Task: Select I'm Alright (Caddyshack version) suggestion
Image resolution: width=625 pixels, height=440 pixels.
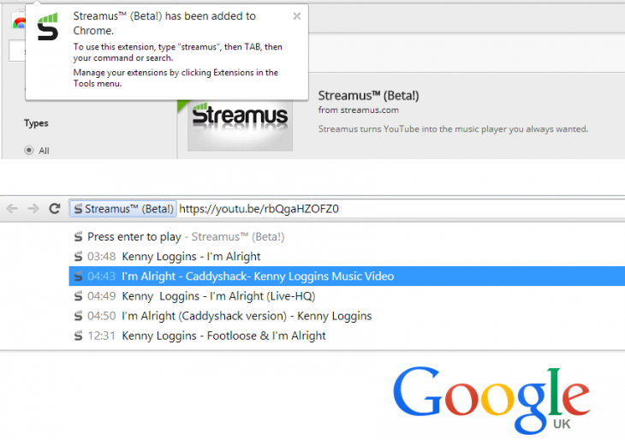Action: click(x=347, y=316)
